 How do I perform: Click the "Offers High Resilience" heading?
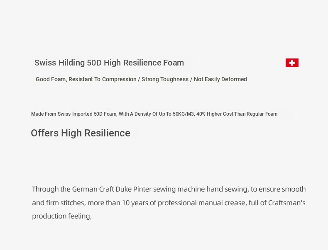[81, 133]
